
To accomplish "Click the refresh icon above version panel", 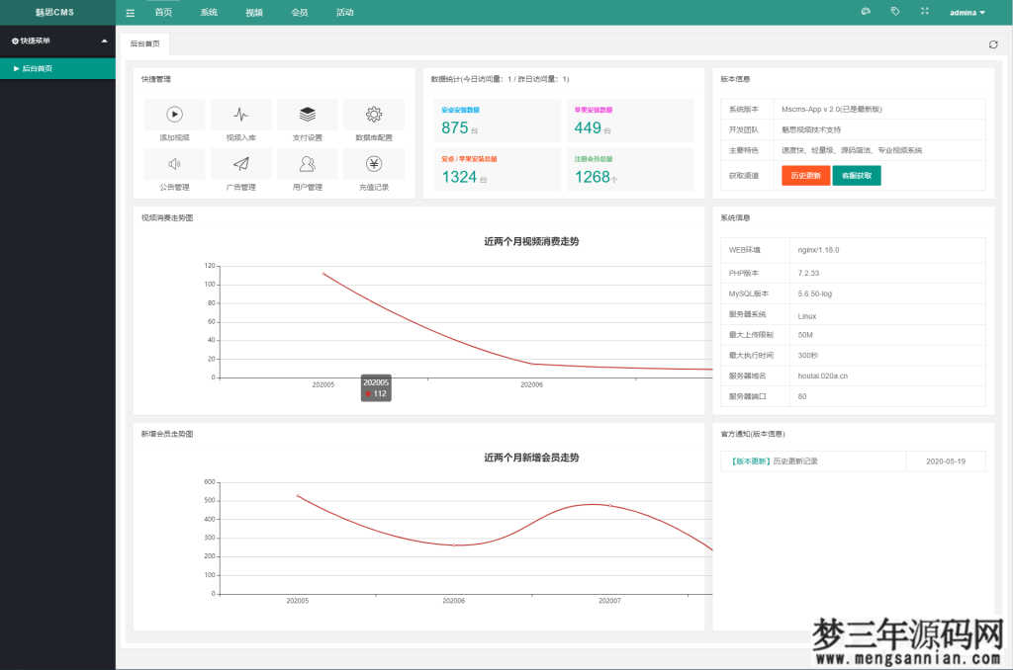I will 992,44.
